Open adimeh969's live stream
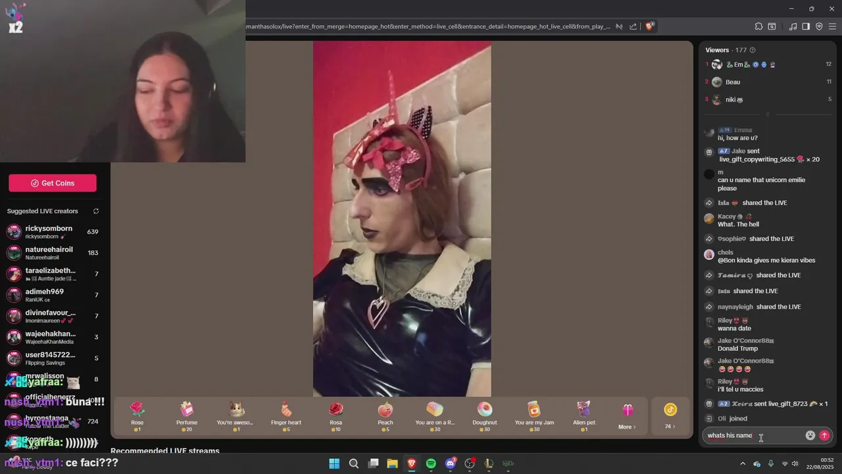 [x=53, y=295]
